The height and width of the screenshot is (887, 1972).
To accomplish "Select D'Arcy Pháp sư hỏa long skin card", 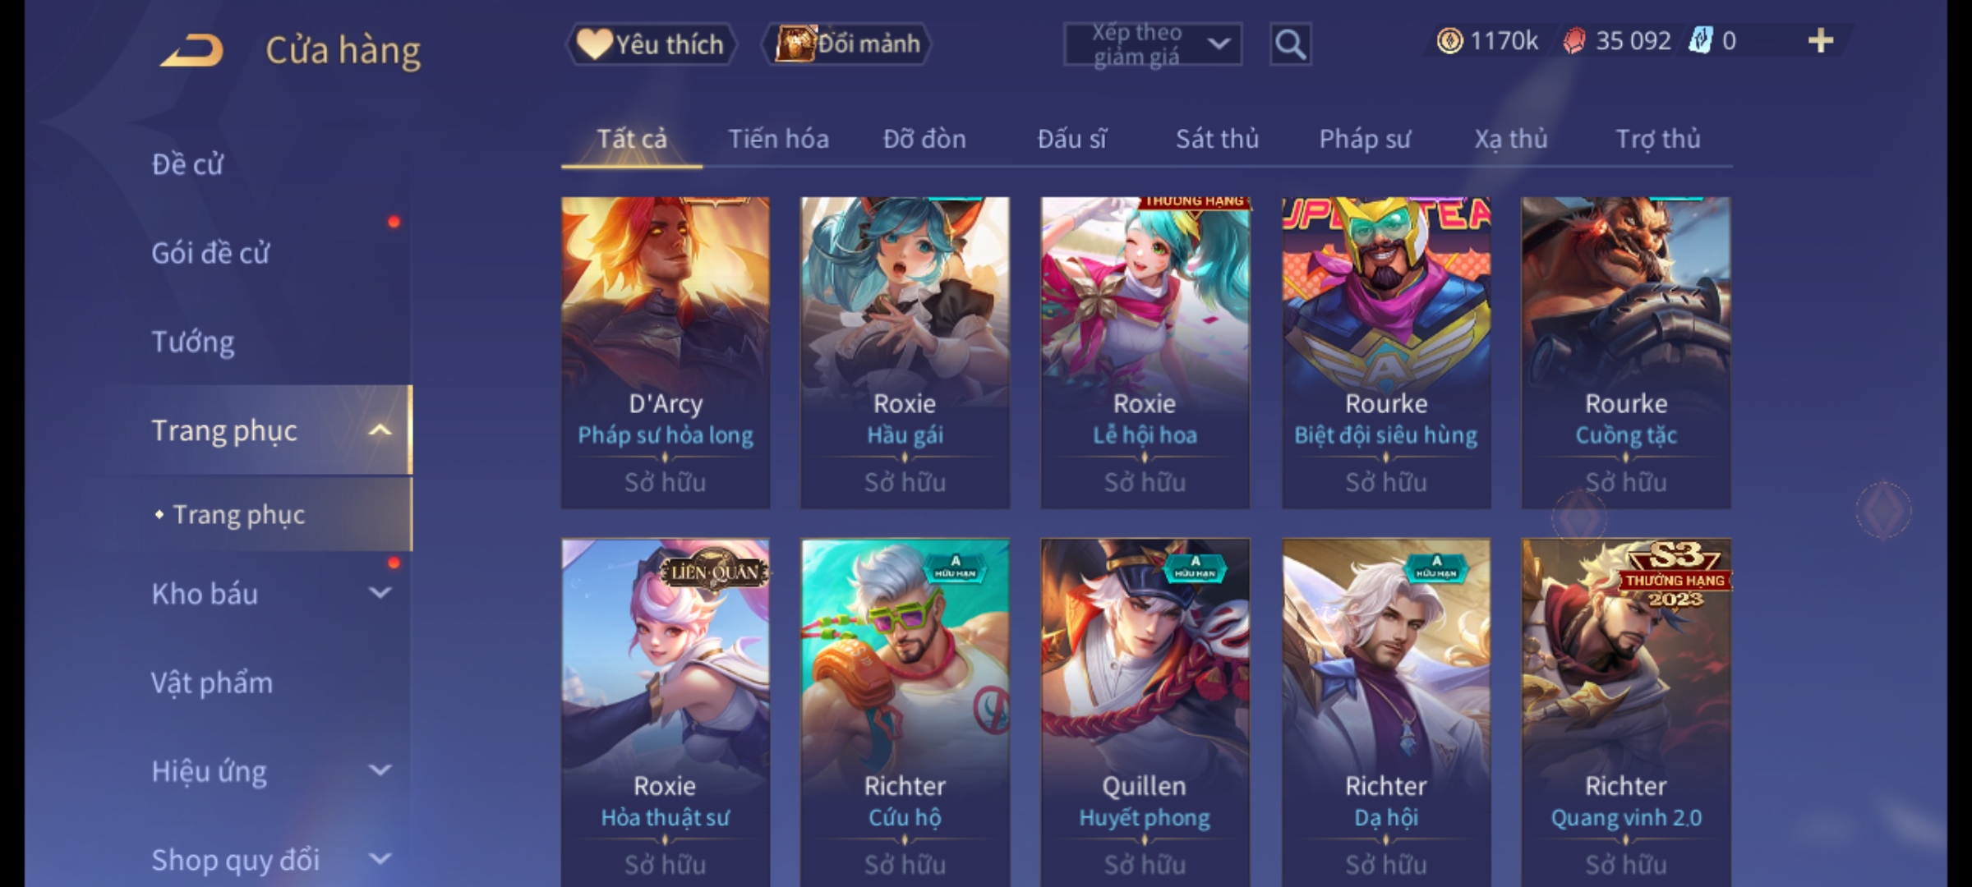I will 666,352.
